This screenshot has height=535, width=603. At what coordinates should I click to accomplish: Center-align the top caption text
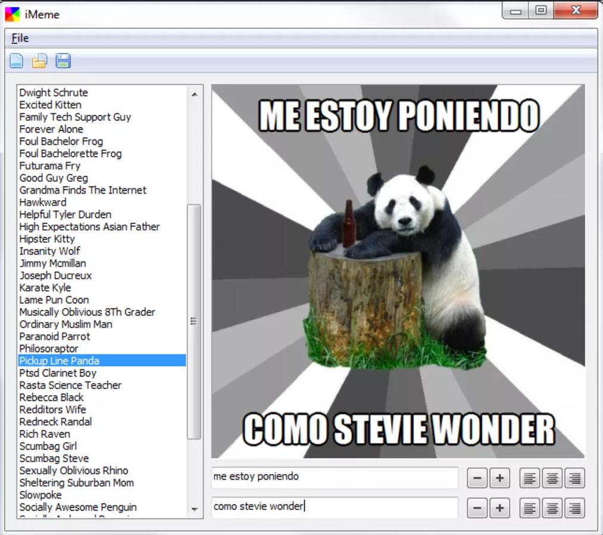tap(552, 478)
